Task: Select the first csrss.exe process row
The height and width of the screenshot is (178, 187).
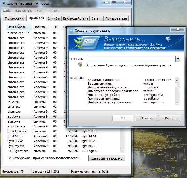Action: tap(36, 102)
